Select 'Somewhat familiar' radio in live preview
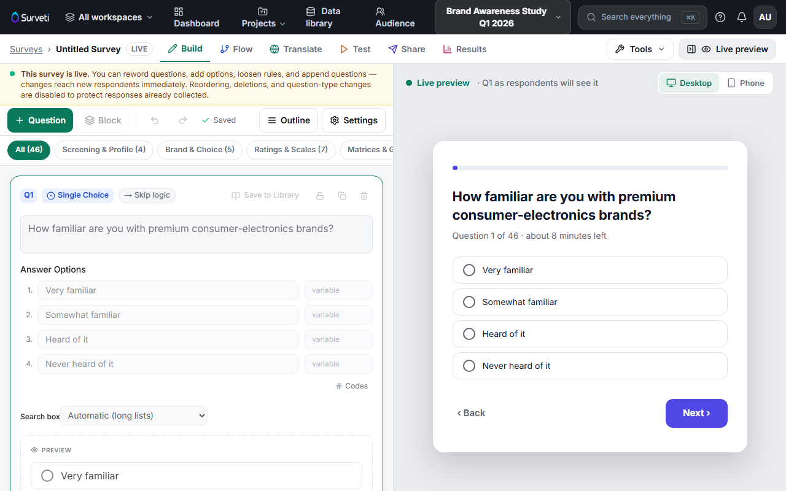This screenshot has height=491, width=786. 469,302
